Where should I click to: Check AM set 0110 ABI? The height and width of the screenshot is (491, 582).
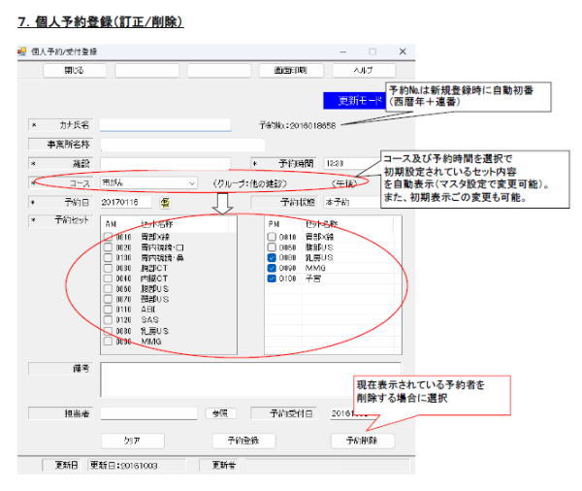[108, 310]
